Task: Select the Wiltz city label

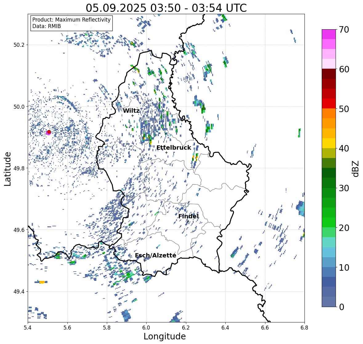Action: (131, 111)
